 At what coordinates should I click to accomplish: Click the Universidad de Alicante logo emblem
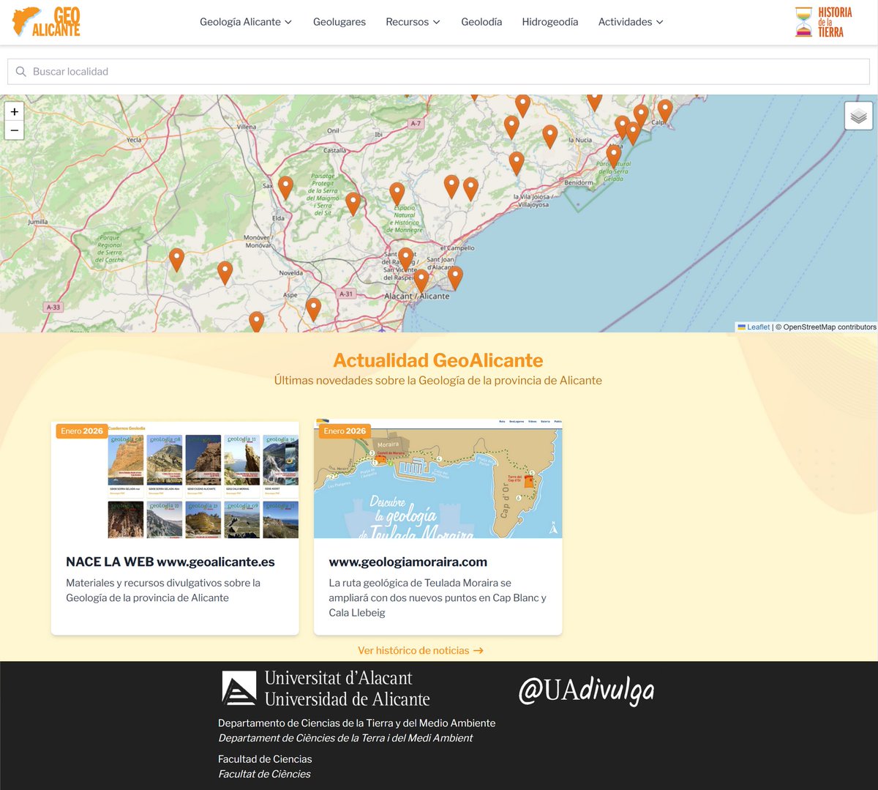(x=239, y=688)
